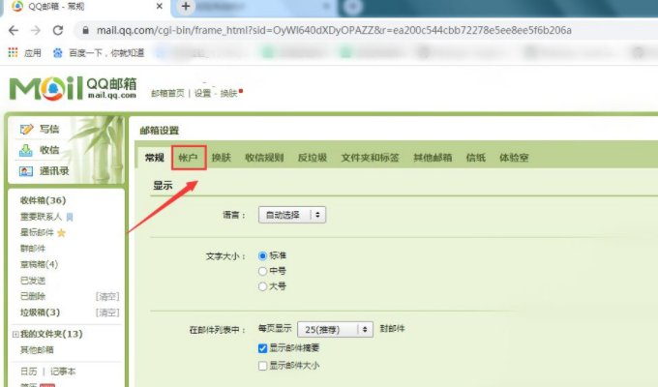Click the 收信 receive mail icon
Screen dimensions: 658x387
[x=26, y=150]
